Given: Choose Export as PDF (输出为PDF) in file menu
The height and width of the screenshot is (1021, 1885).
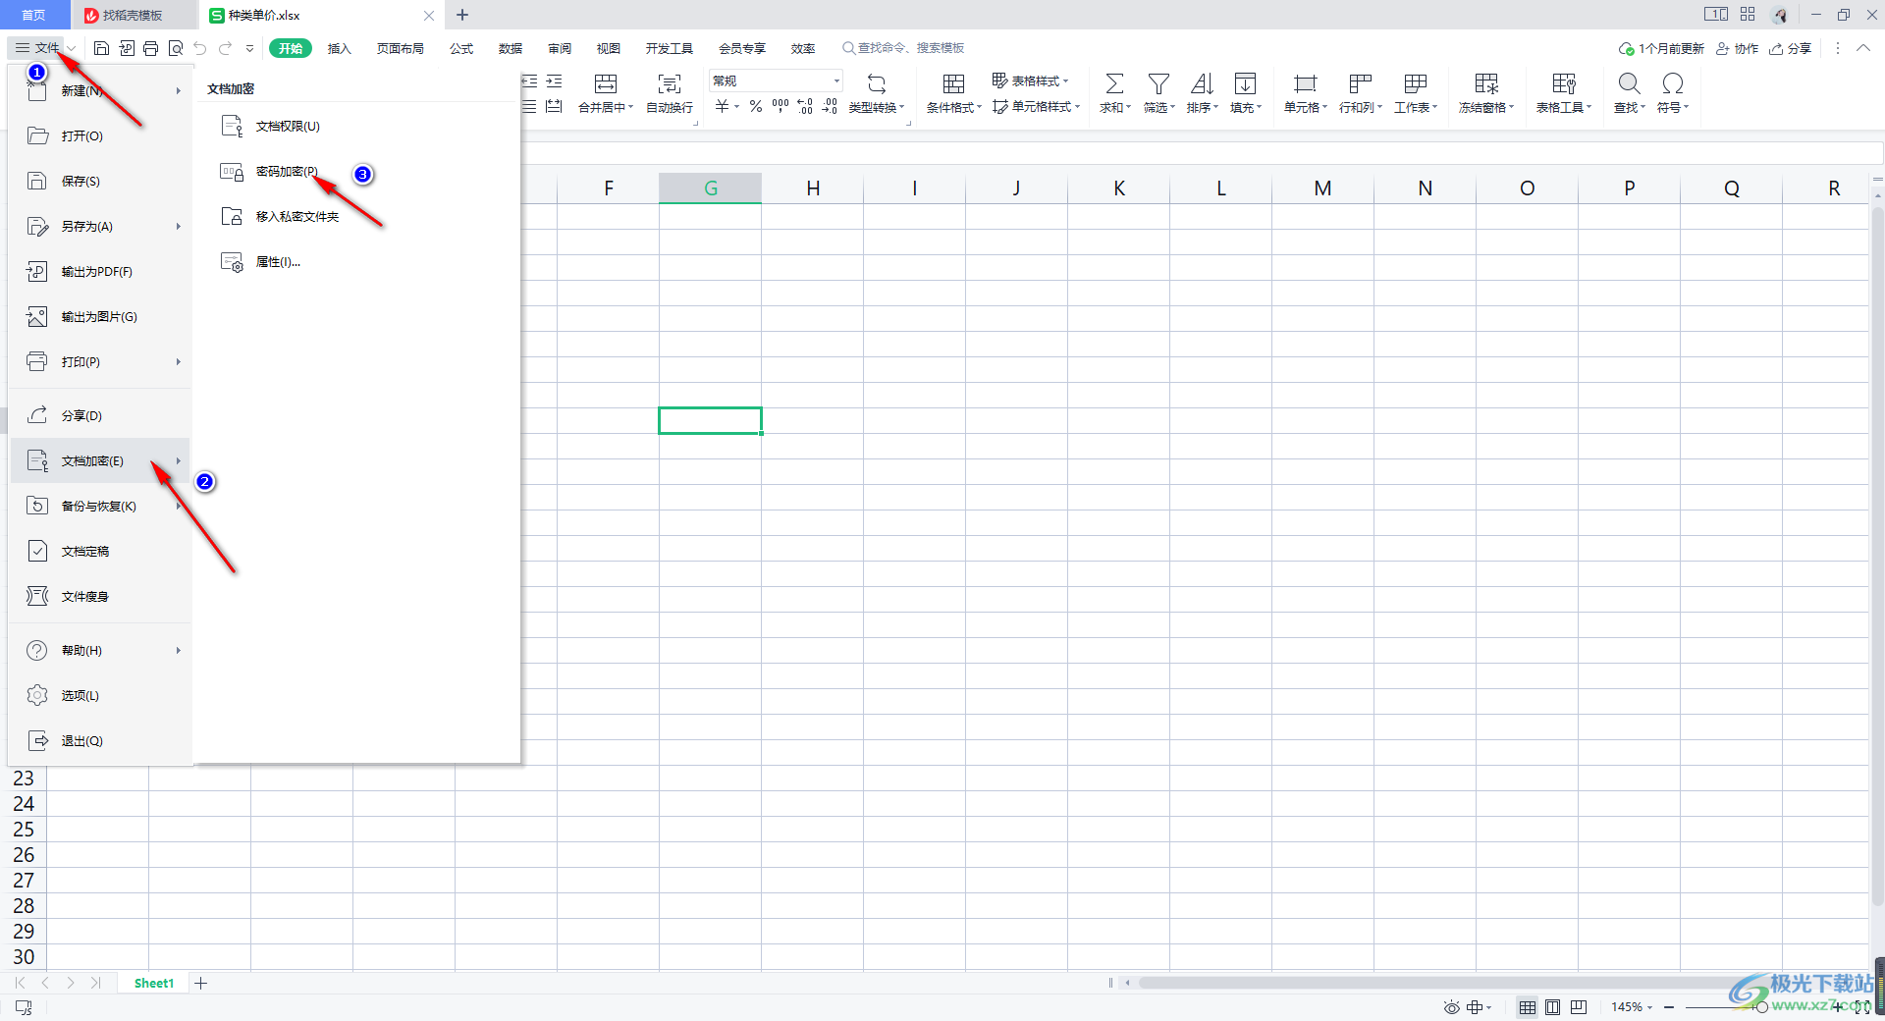Looking at the screenshot, I should tap(98, 271).
